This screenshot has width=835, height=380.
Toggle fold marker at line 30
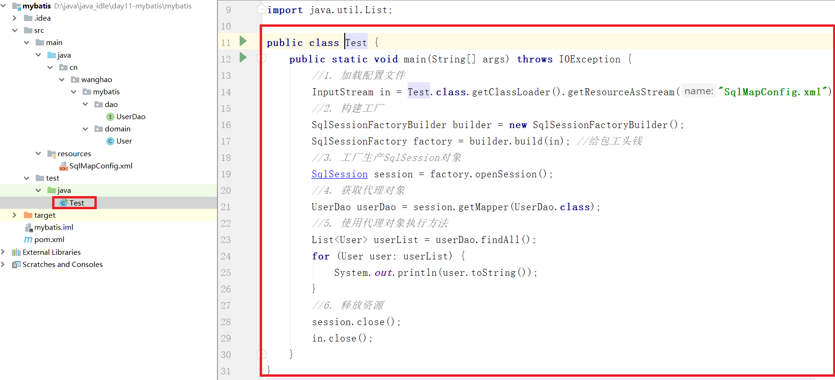coord(262,354)
